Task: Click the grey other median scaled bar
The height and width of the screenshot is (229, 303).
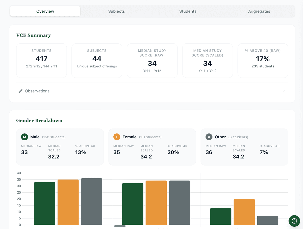Action: pyautogui.click(x=180, y=203)
